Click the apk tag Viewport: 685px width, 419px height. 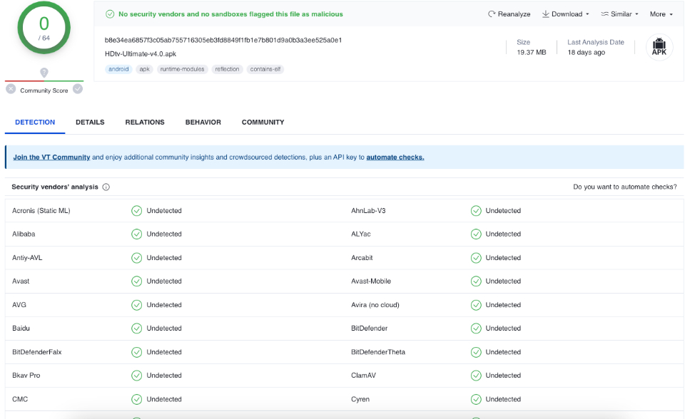(145, 69)
